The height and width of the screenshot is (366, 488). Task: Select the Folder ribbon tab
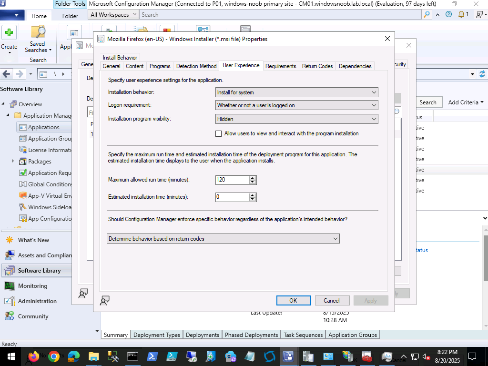(70, 16)
